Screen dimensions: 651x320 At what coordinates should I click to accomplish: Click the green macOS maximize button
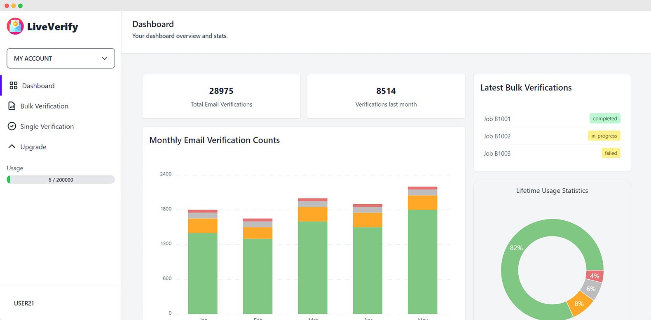coord(20,6)
